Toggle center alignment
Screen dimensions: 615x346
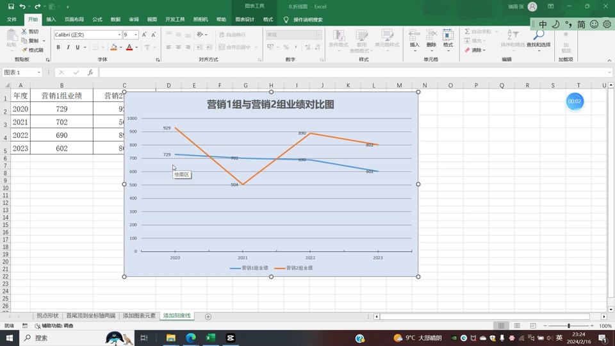[x=178, y=47]
